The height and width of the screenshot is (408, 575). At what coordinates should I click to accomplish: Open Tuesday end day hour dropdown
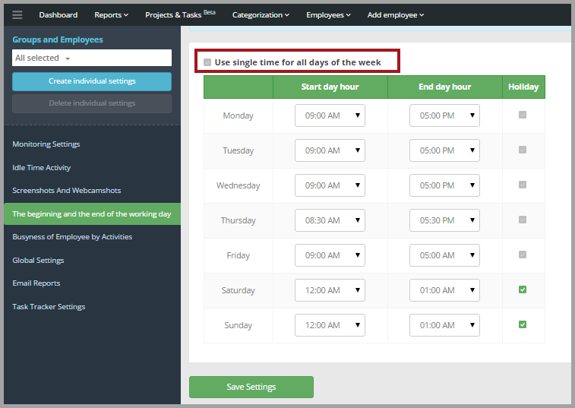[444, 150]
